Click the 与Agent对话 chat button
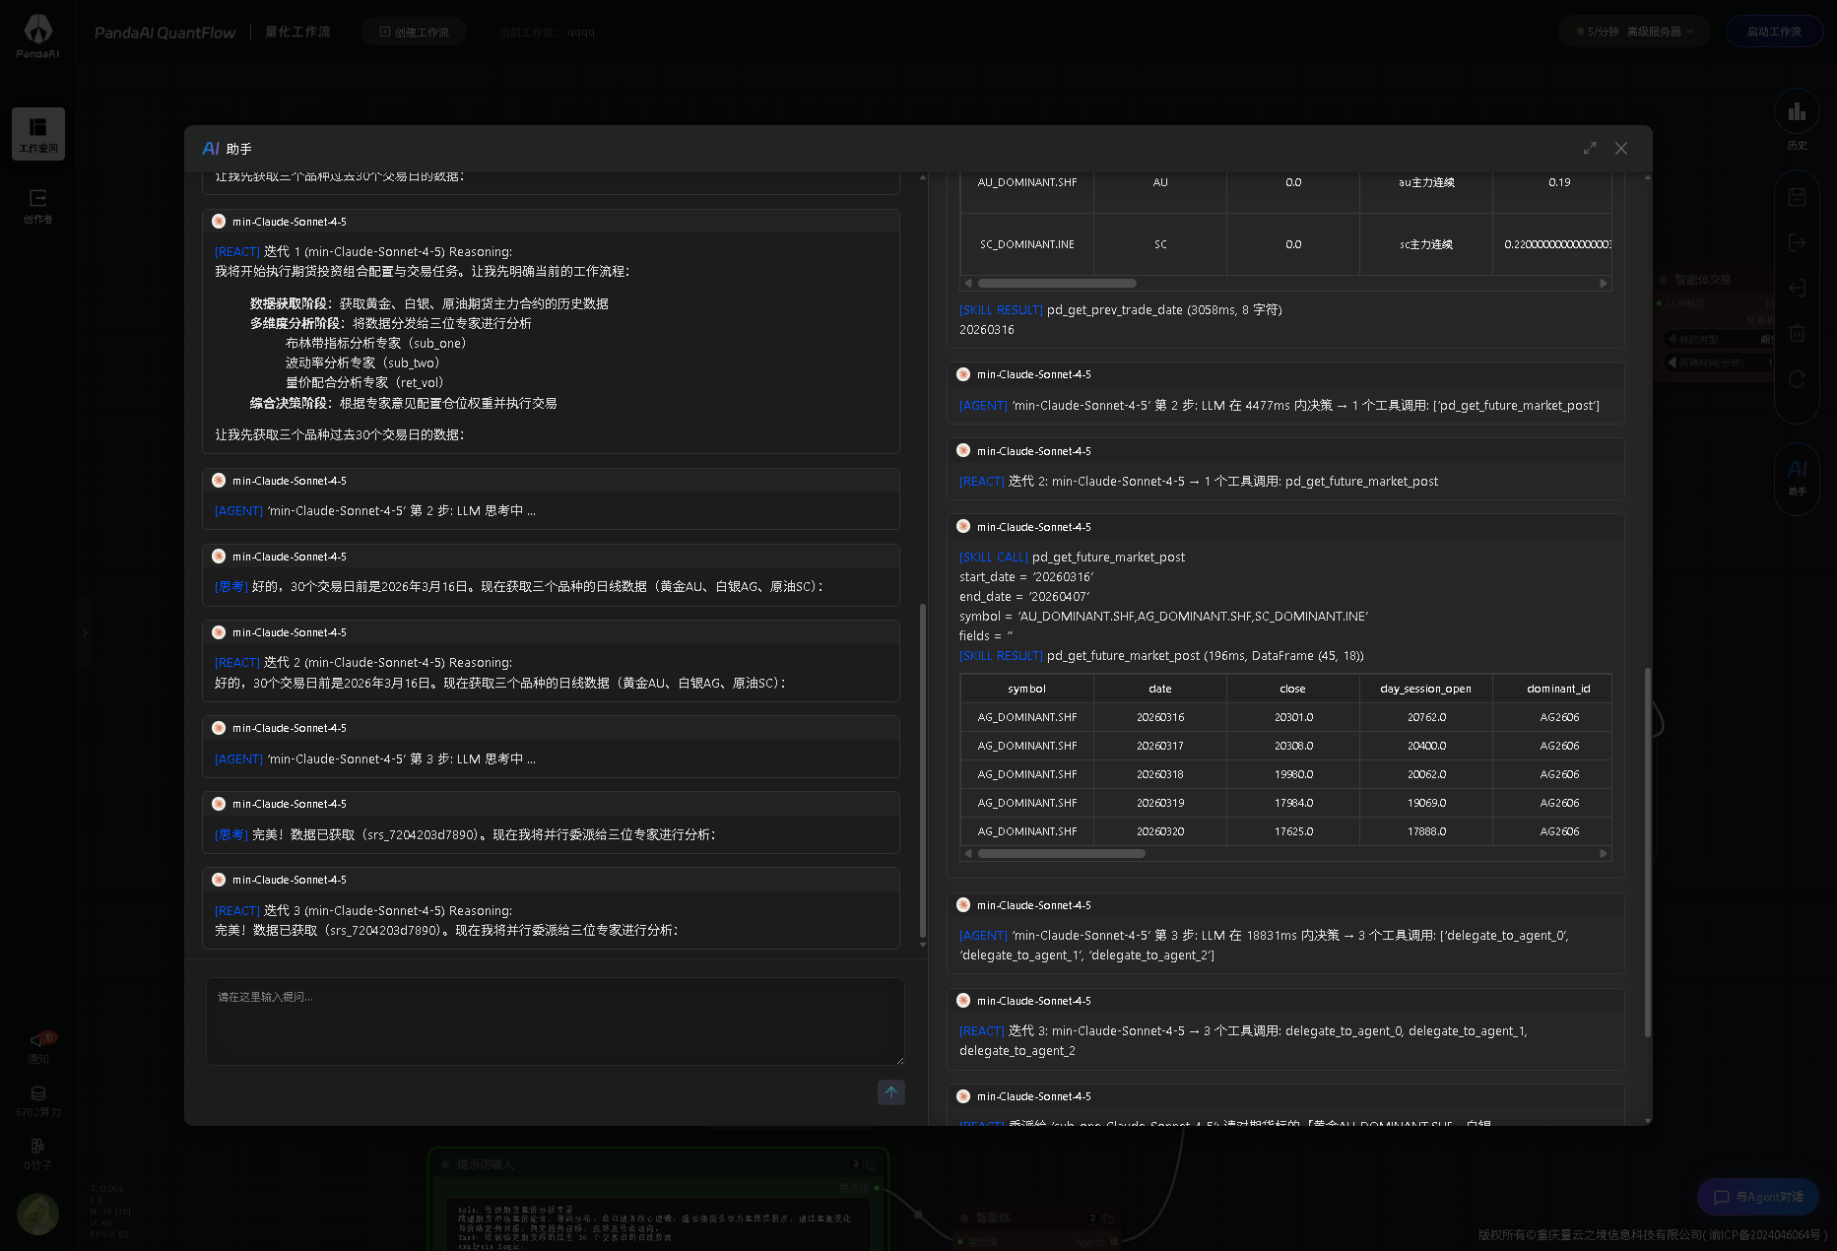The height and width of the screenshot is (1251, 1837). (1758, 1197)
